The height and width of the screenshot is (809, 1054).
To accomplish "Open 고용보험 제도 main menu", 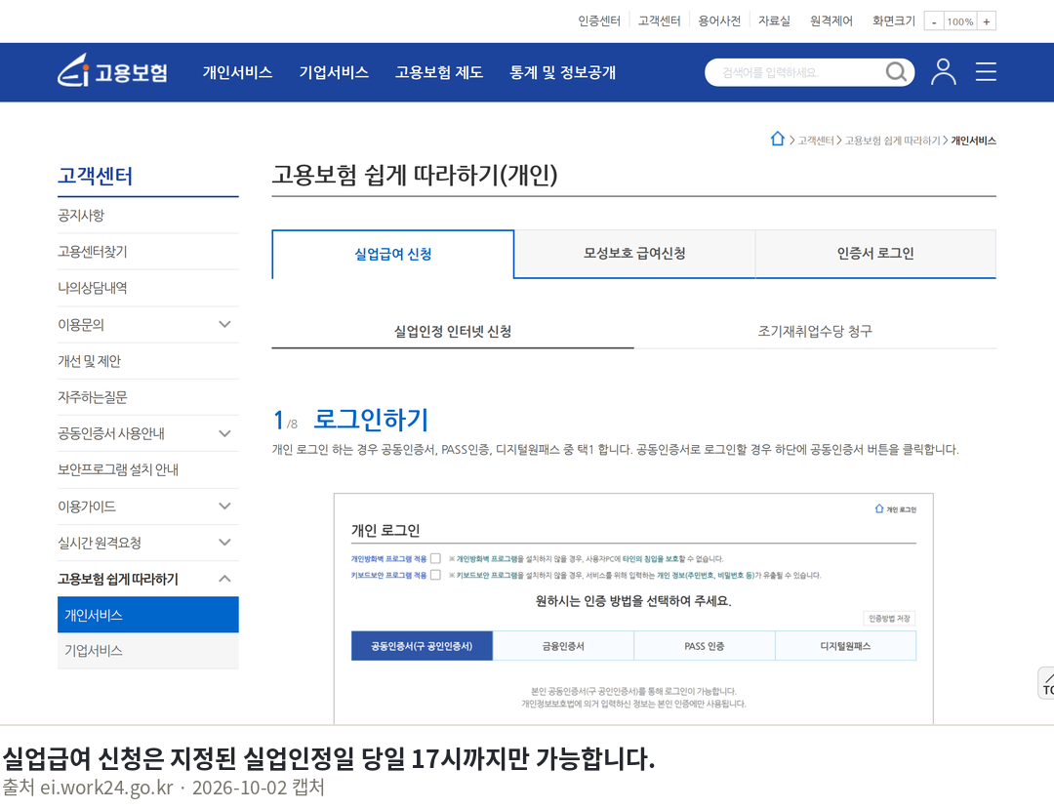I will (438, 72).
